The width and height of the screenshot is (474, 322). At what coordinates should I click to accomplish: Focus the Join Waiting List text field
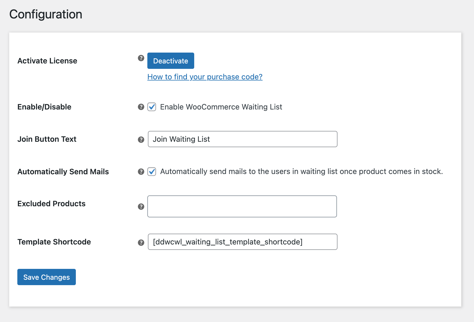pyautogui.click(x=242, y=139)
